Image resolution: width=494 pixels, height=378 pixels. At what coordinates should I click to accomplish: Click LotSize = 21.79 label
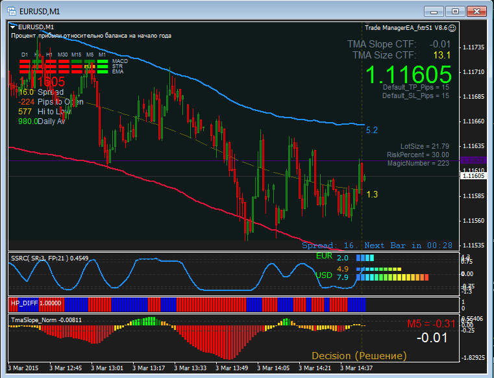(425, 146)
